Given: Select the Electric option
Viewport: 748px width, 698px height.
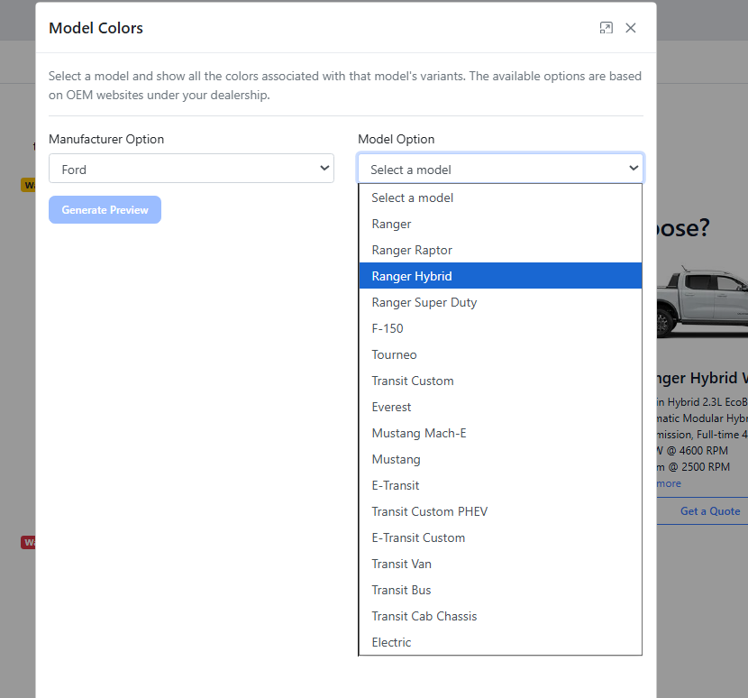Looking at the screenshot, I should coord(391,642).
